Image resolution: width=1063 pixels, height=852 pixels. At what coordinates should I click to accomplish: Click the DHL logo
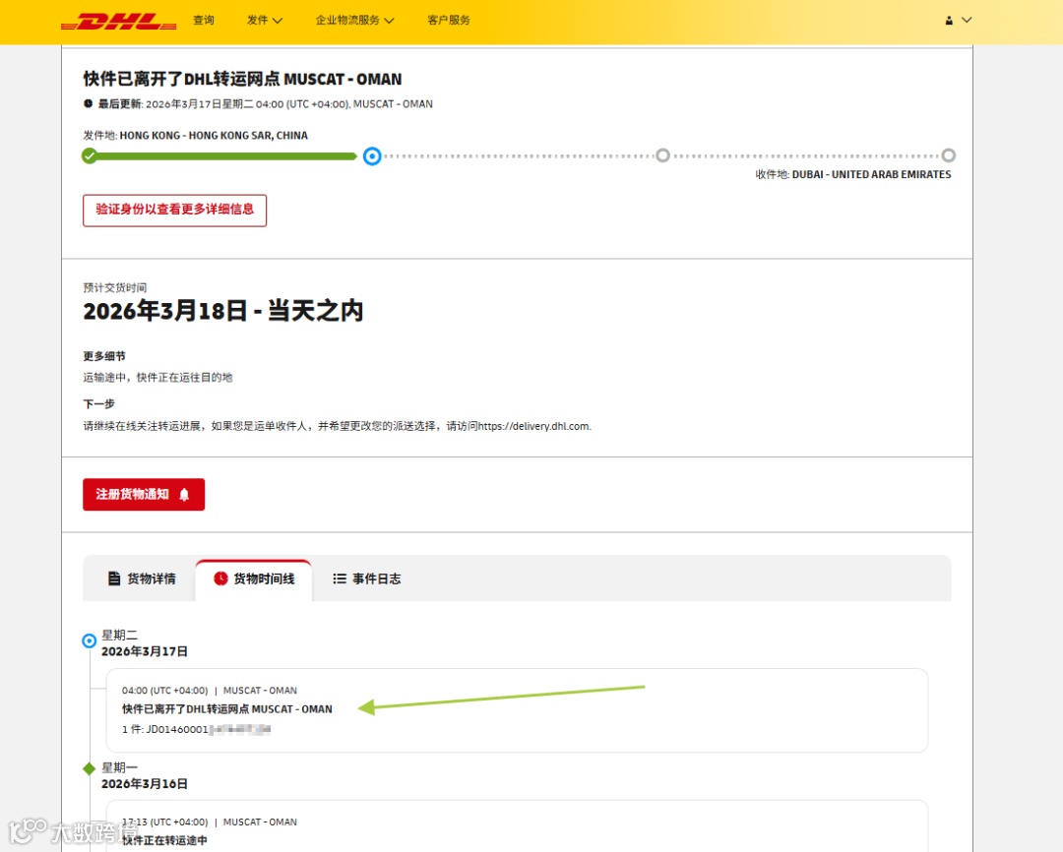(x=119, y=21)
